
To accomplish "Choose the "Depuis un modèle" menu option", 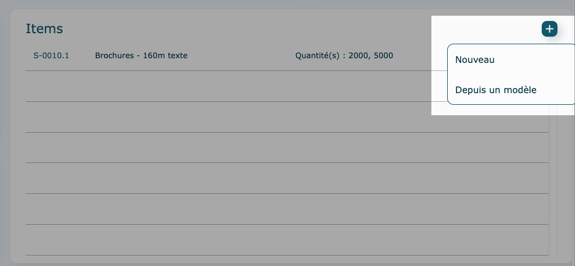I will tap(496, 90).
